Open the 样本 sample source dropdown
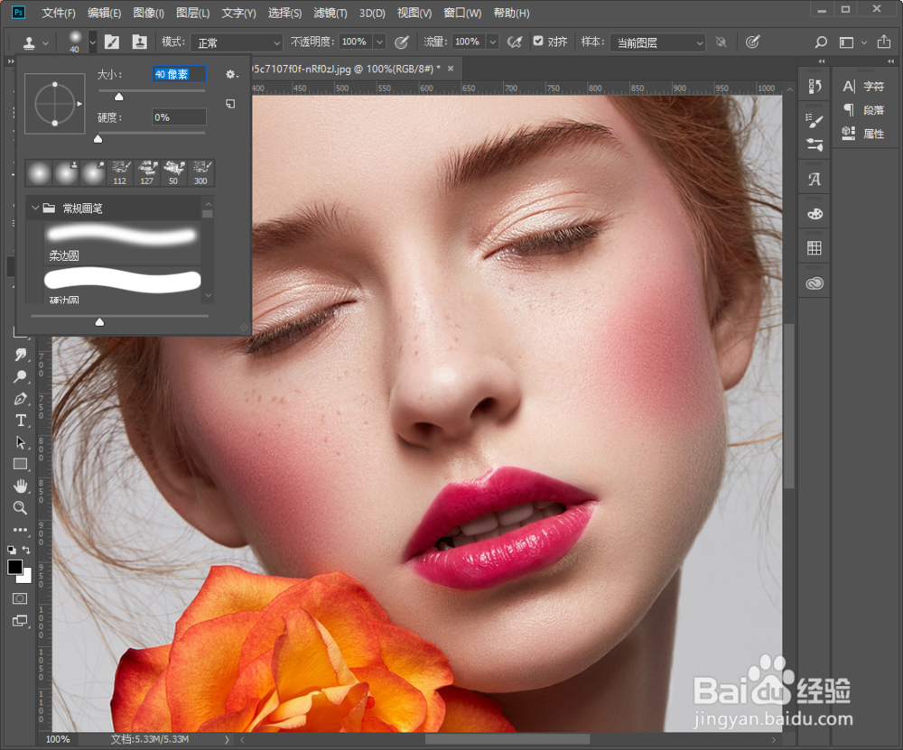This screenshot has width=903, height=750. click(657, 42)
